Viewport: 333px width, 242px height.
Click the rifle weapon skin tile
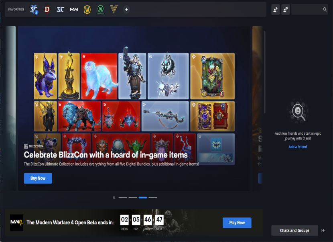click(165, 116)
